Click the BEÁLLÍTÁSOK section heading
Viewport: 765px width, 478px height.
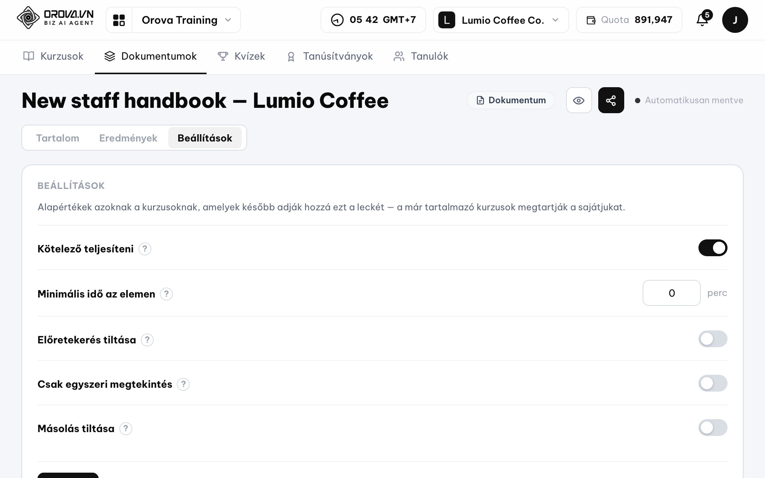pyautogui.click(x=71, y=186)
